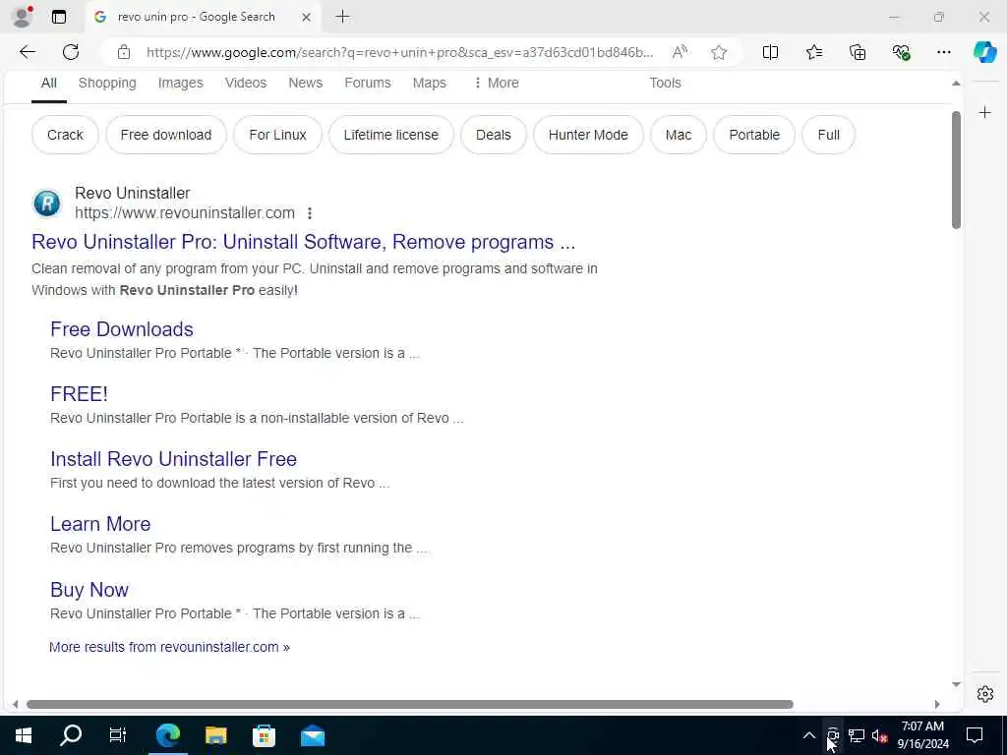Open Edge Settings and more menu

point(943,52)
